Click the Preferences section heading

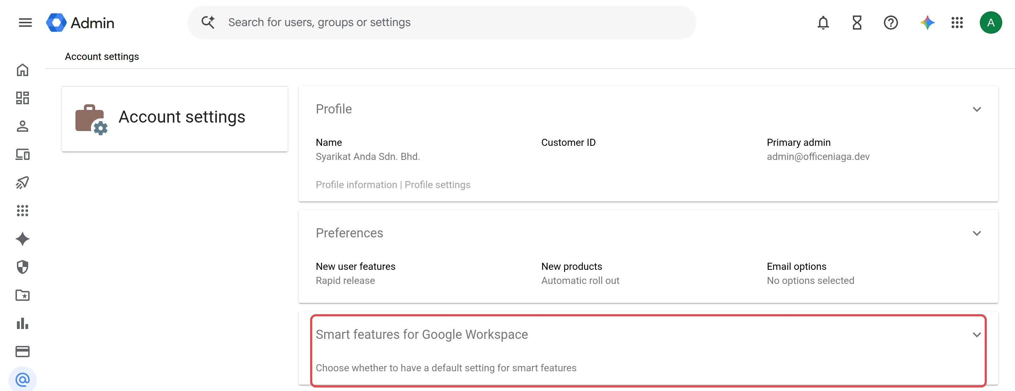(x=349, y=233)
